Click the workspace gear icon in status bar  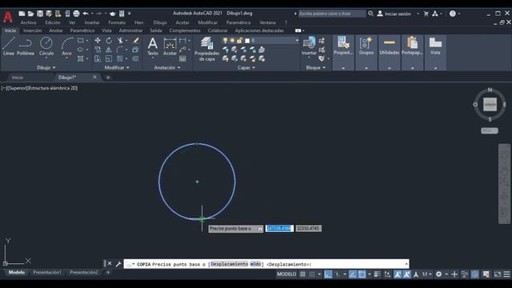pos(439,274)
